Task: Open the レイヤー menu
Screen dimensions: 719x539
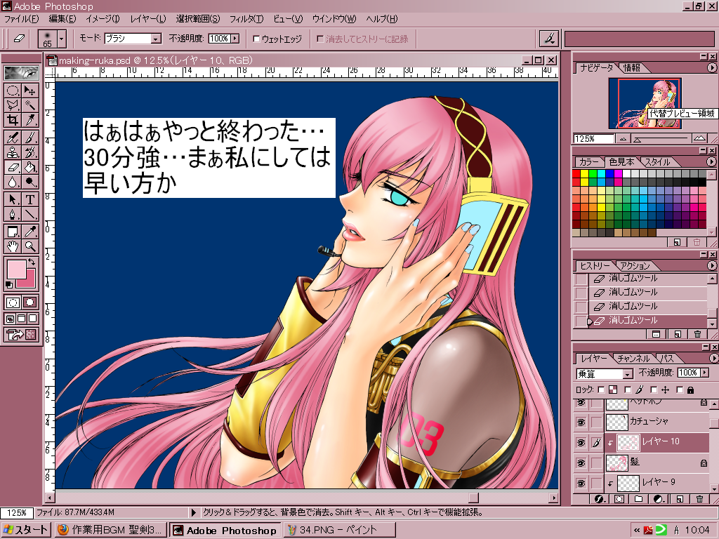Action: (x=147, y=19)
